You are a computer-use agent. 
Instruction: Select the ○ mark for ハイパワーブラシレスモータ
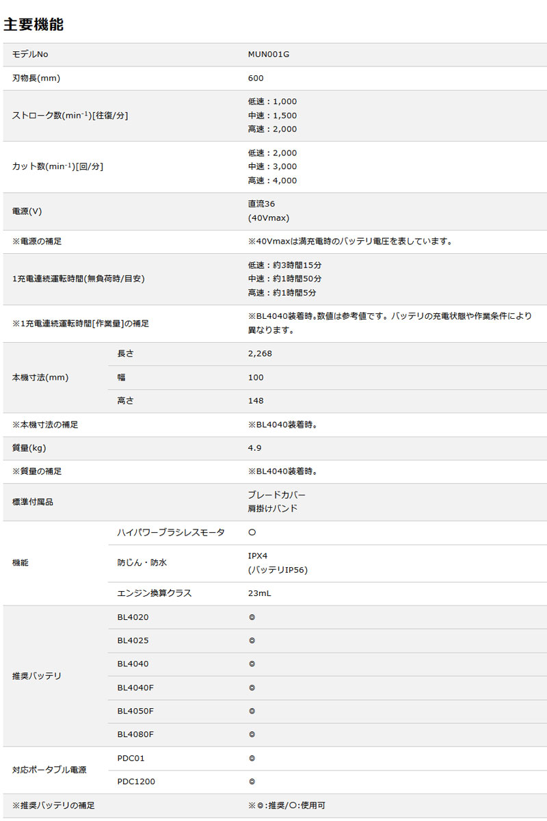(x=252, y=532)
